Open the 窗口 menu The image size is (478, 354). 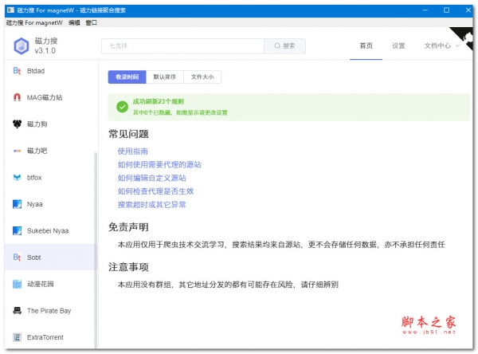pos(92,23)
